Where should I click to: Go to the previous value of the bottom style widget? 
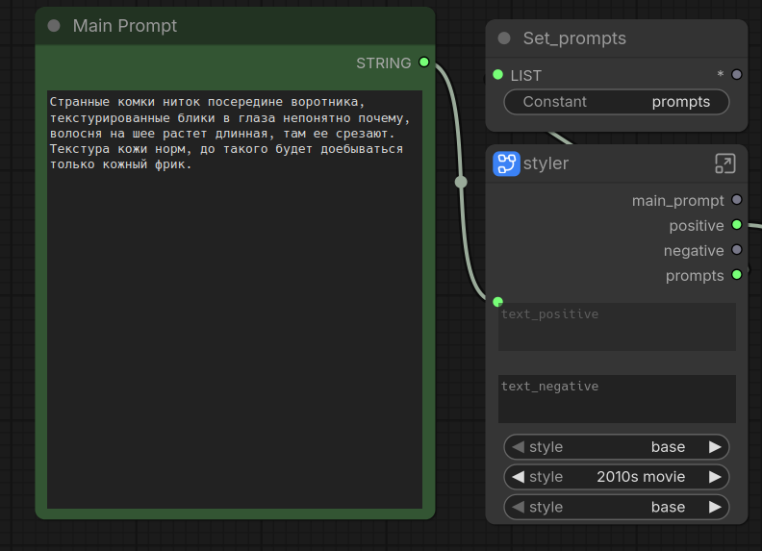click(518, 508)
